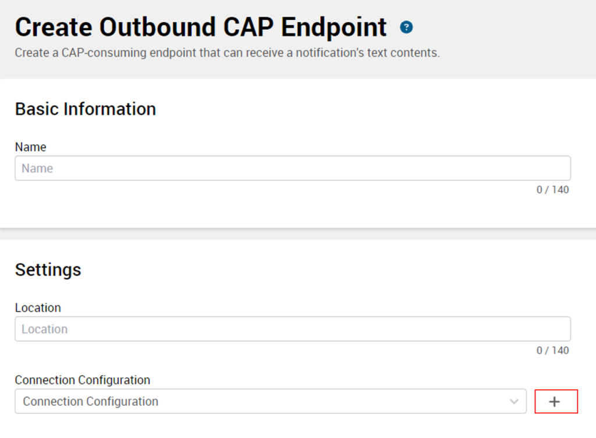596x438 pixels.
Task: Click the gray divider between Basic Information and Settings
Action: (x=298, y=234)
